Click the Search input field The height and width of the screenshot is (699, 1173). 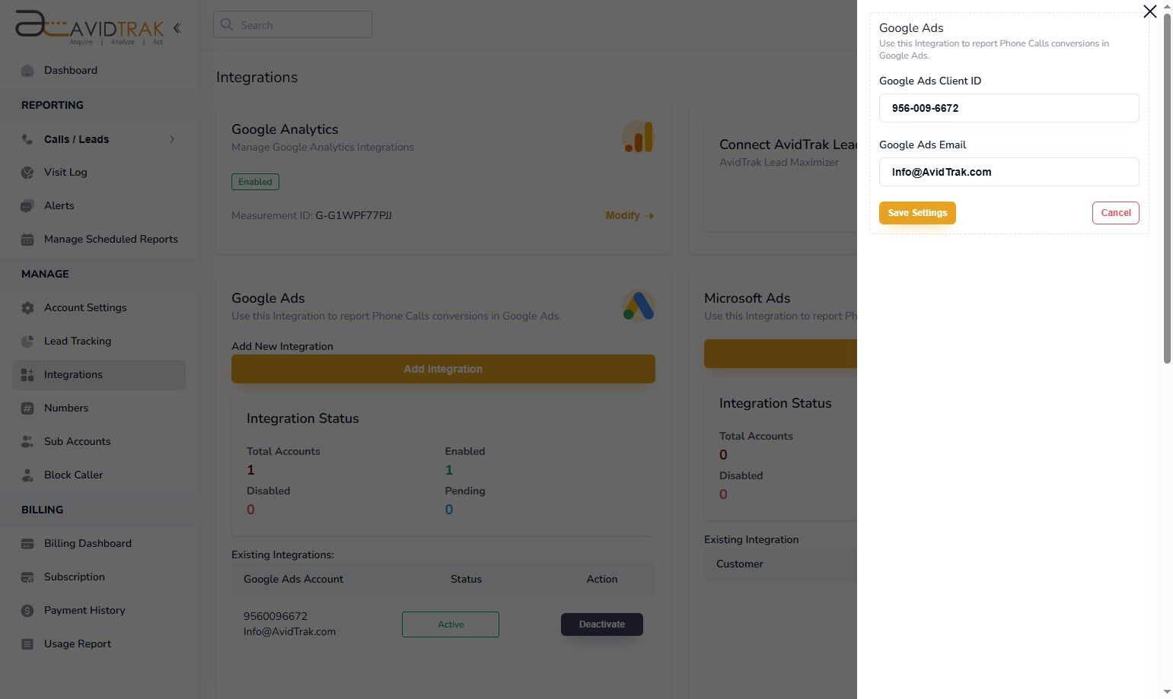(x=292, y=24)
